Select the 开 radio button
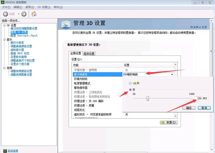 130,90
